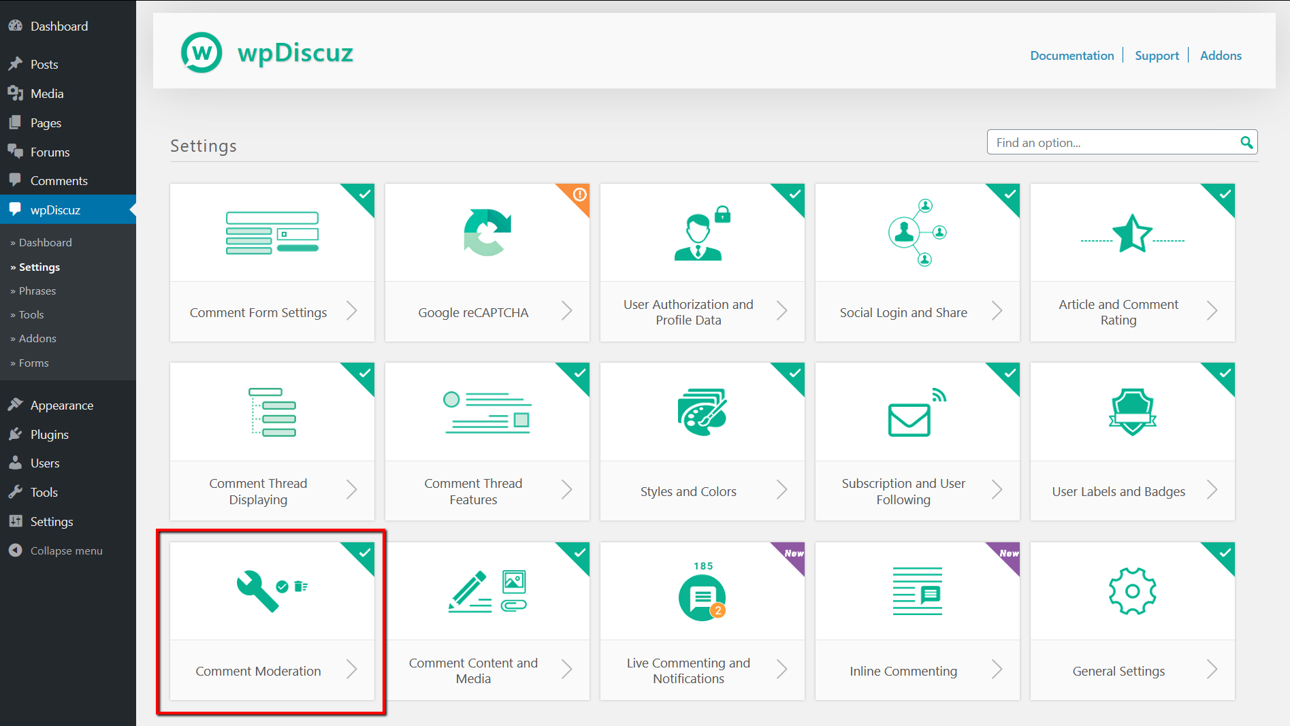Viewport: 1290px width, 726px height.
Task: Click the Google reCAPTCHA refresh icon
Action: 486,232
